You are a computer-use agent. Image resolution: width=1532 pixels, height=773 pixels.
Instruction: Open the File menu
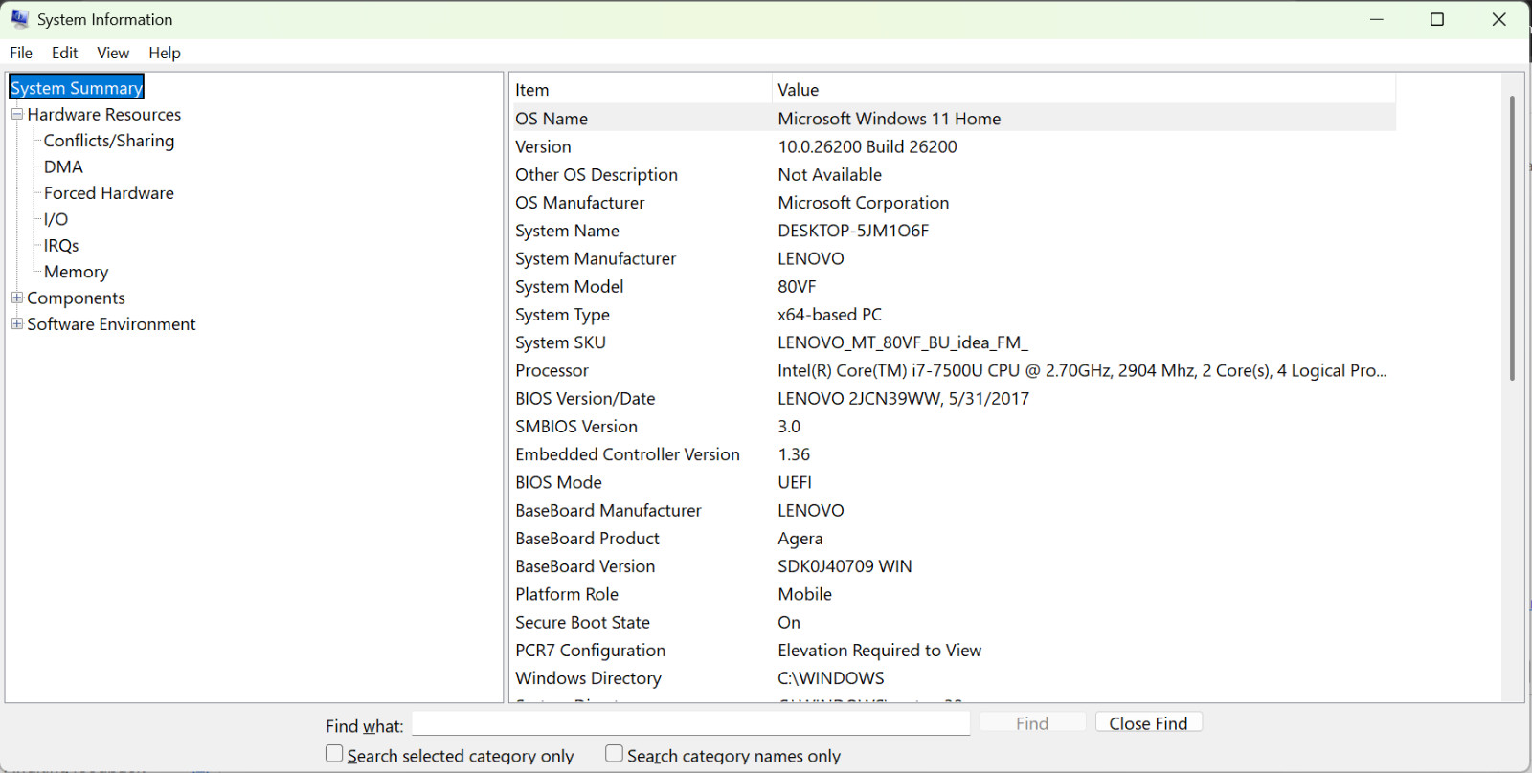point(21,53)
